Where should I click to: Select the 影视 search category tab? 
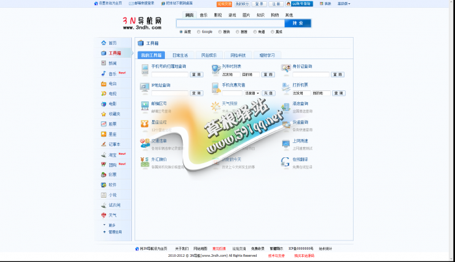218,15
